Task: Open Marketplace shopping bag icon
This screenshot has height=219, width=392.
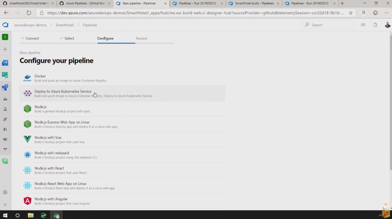Action: (x=375, y=25)
